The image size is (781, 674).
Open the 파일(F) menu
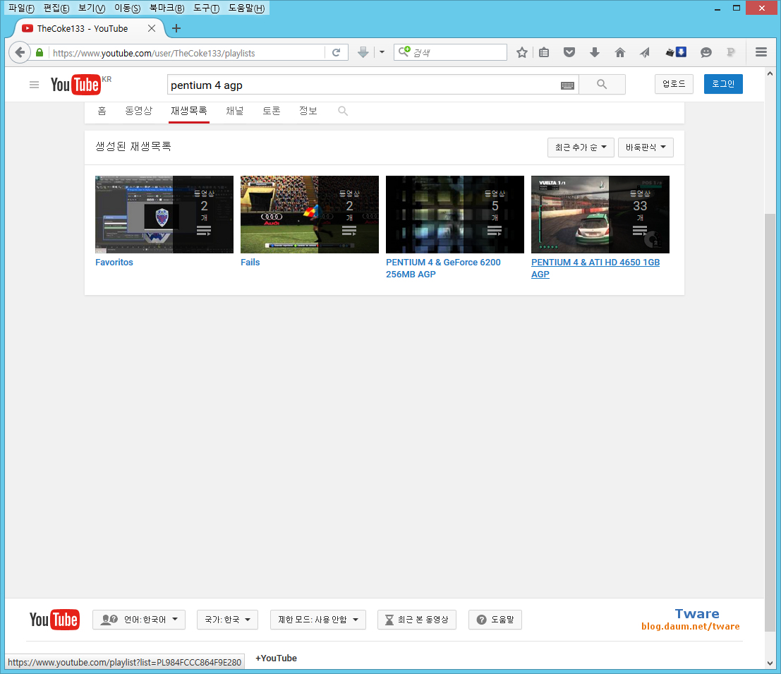click(x=21, y=8)
